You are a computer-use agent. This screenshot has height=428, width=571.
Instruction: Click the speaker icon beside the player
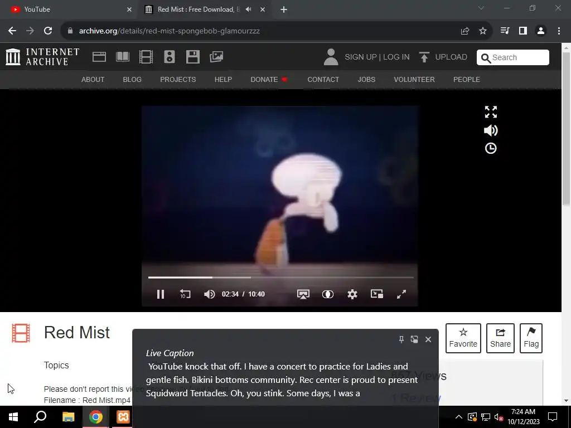pos(491,130)
